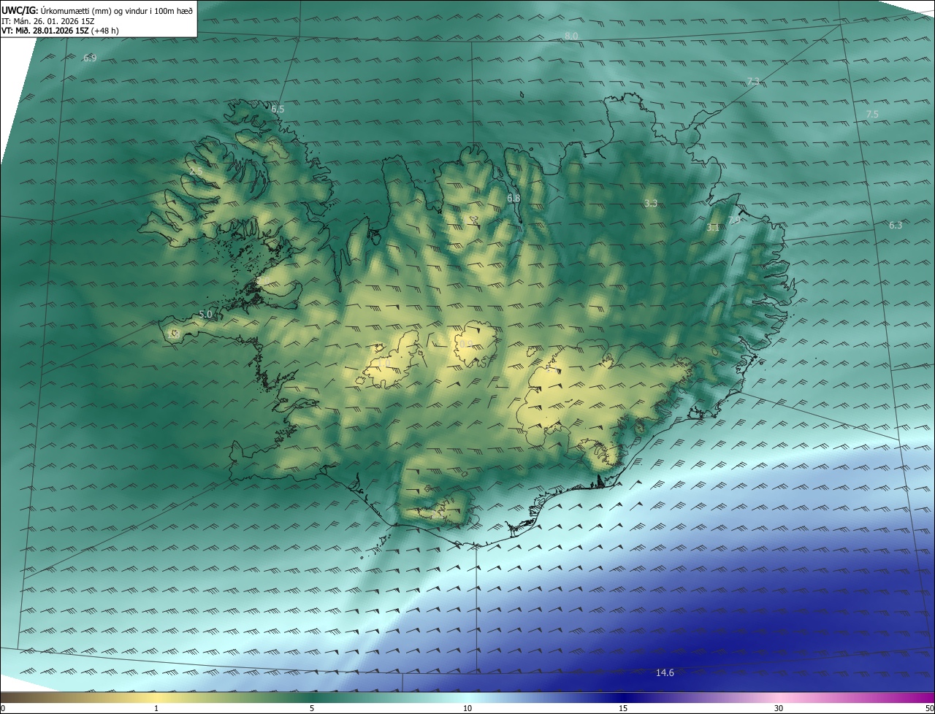Image resolution: width=935 pixels, height=714 pixels.
Task: Click the 2.5 value label on the Westfjords
Action: (195, 171)
